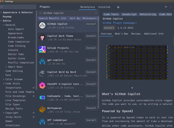The width and height of the screenshot is (174, 128).
Task: Open the plugins gear settings menu
Action: click(x=118, y=7)
